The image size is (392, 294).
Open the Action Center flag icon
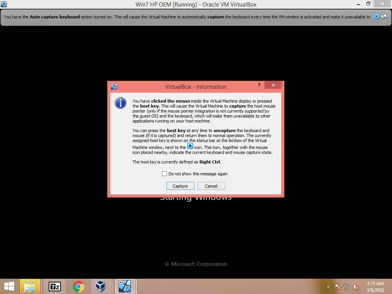click(x=338, y=287)
